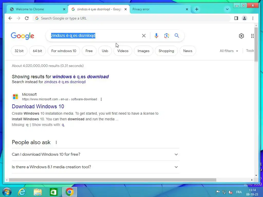263x197 pixels.
Task: Go back using the browser back arrow
Action: [x=10, y=18]
